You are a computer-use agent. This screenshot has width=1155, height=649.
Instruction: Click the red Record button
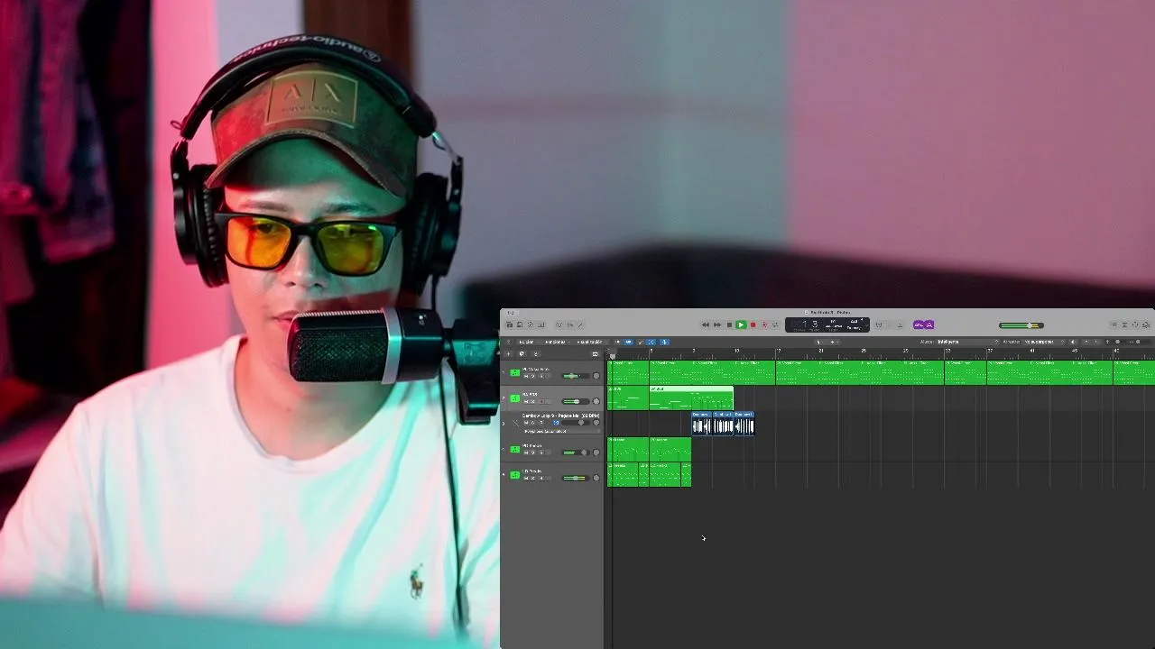click(753, 324)
